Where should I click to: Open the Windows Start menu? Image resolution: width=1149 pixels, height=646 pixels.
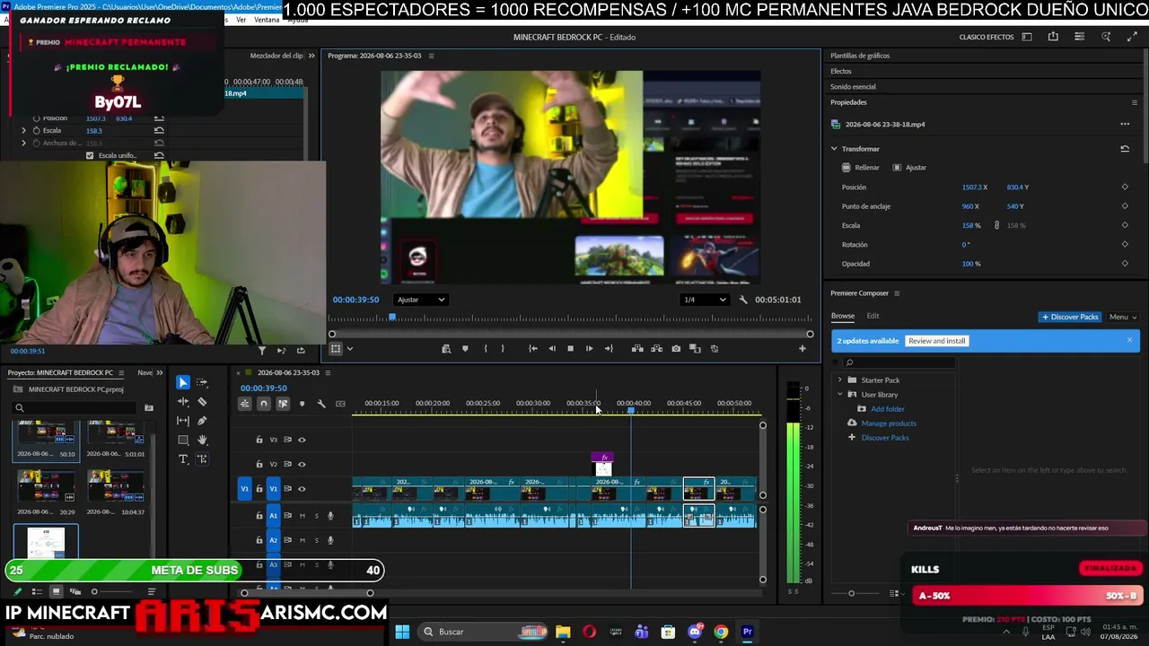(402, 632)
